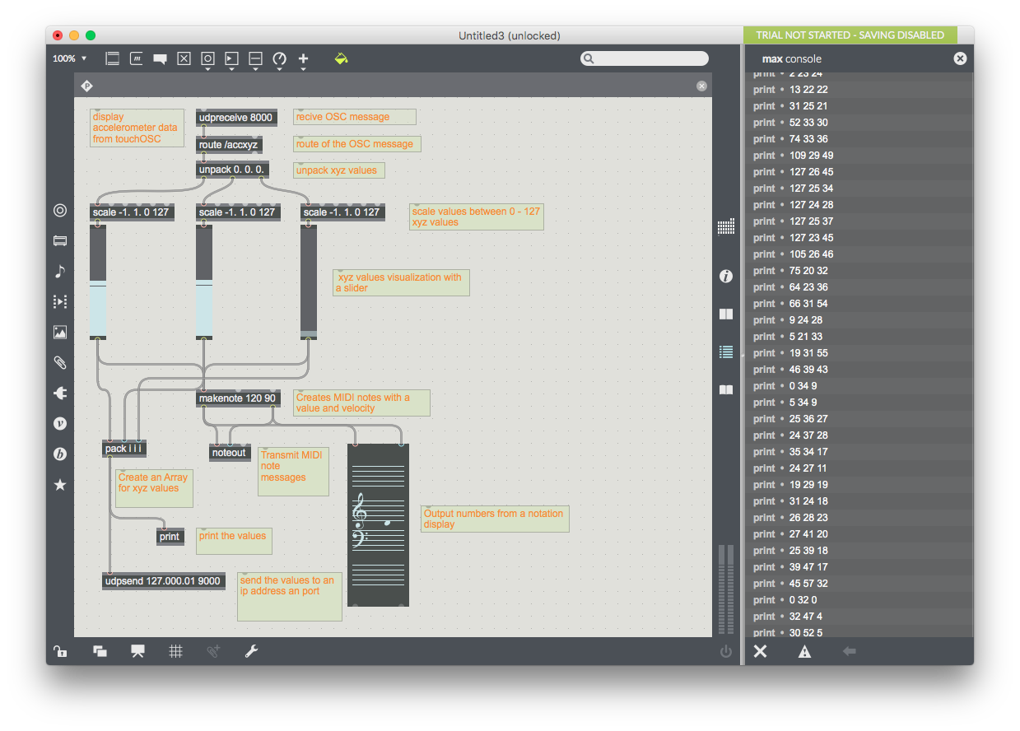Screen dimensions: 1020x731
Task: Click the TRIAL NOT STARTED banner
Action: (x=850, y=35)
